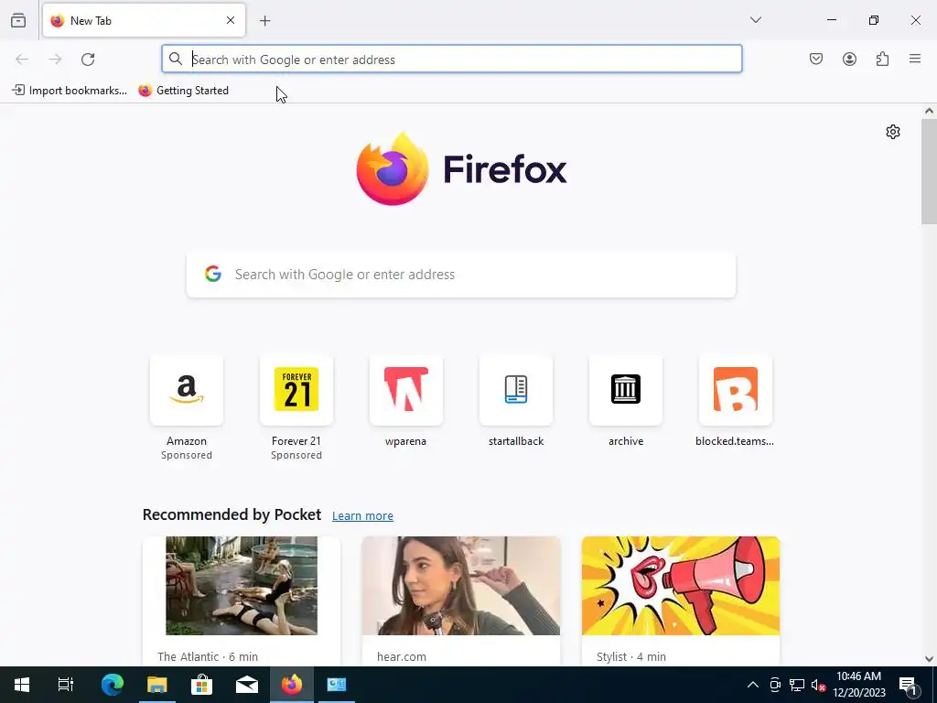
Task: Expand the list all tabs chevron
Action: pyautogui.click(x=755, y=20)
